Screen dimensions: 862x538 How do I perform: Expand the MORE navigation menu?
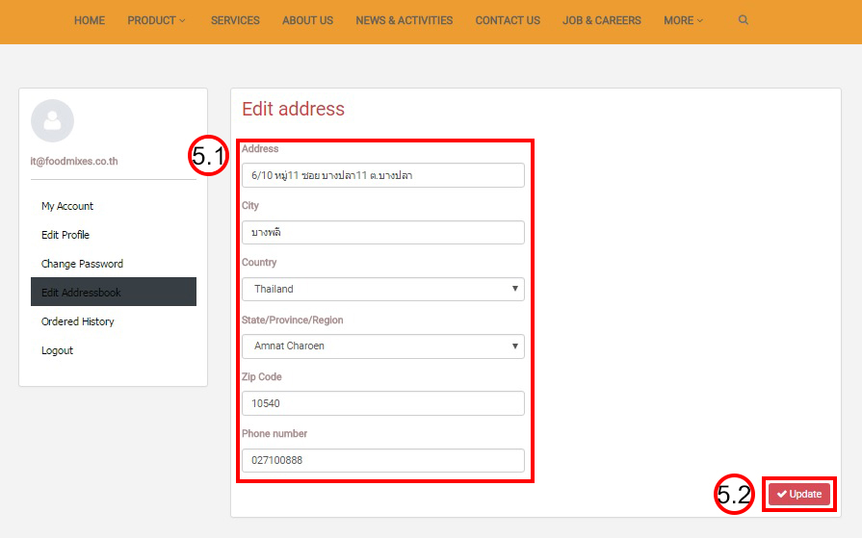click(683, 20)
